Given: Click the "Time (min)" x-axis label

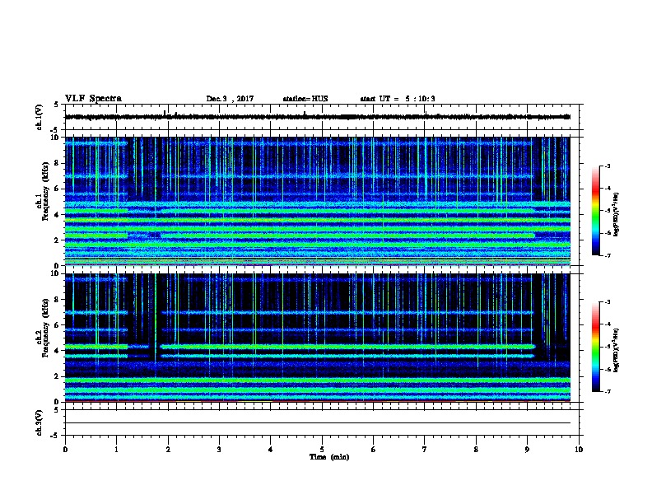Looking at the screenshot, I should pos(329,457).
